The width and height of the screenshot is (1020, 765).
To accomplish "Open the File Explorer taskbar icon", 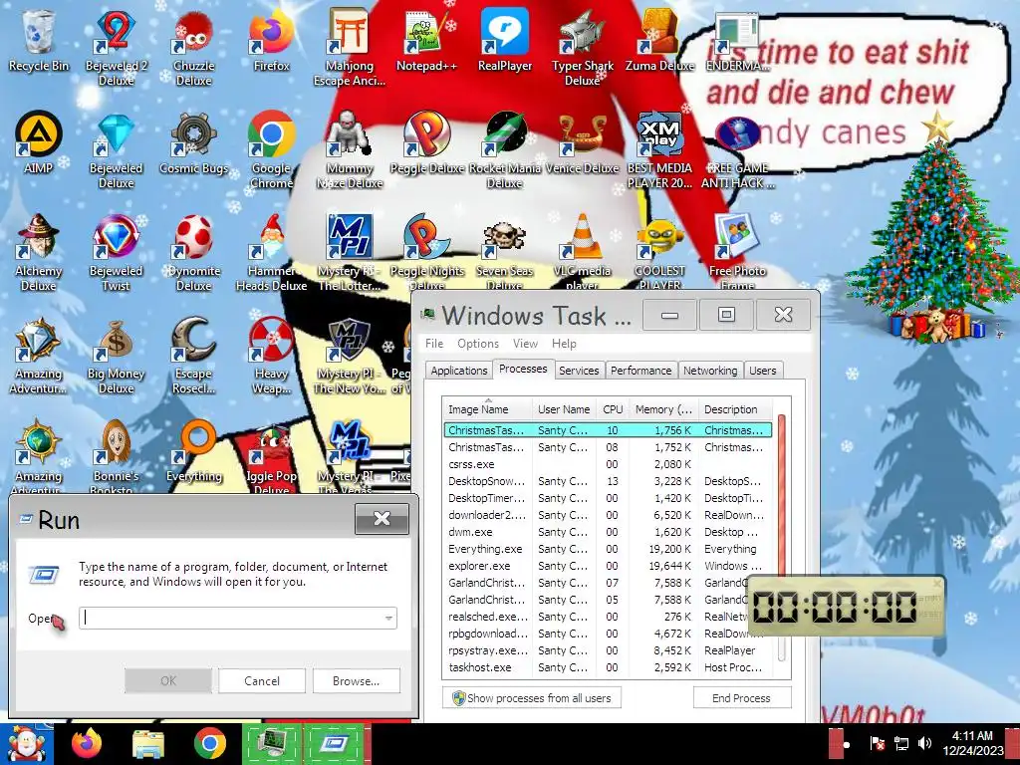I will click(x=148, y=744).
